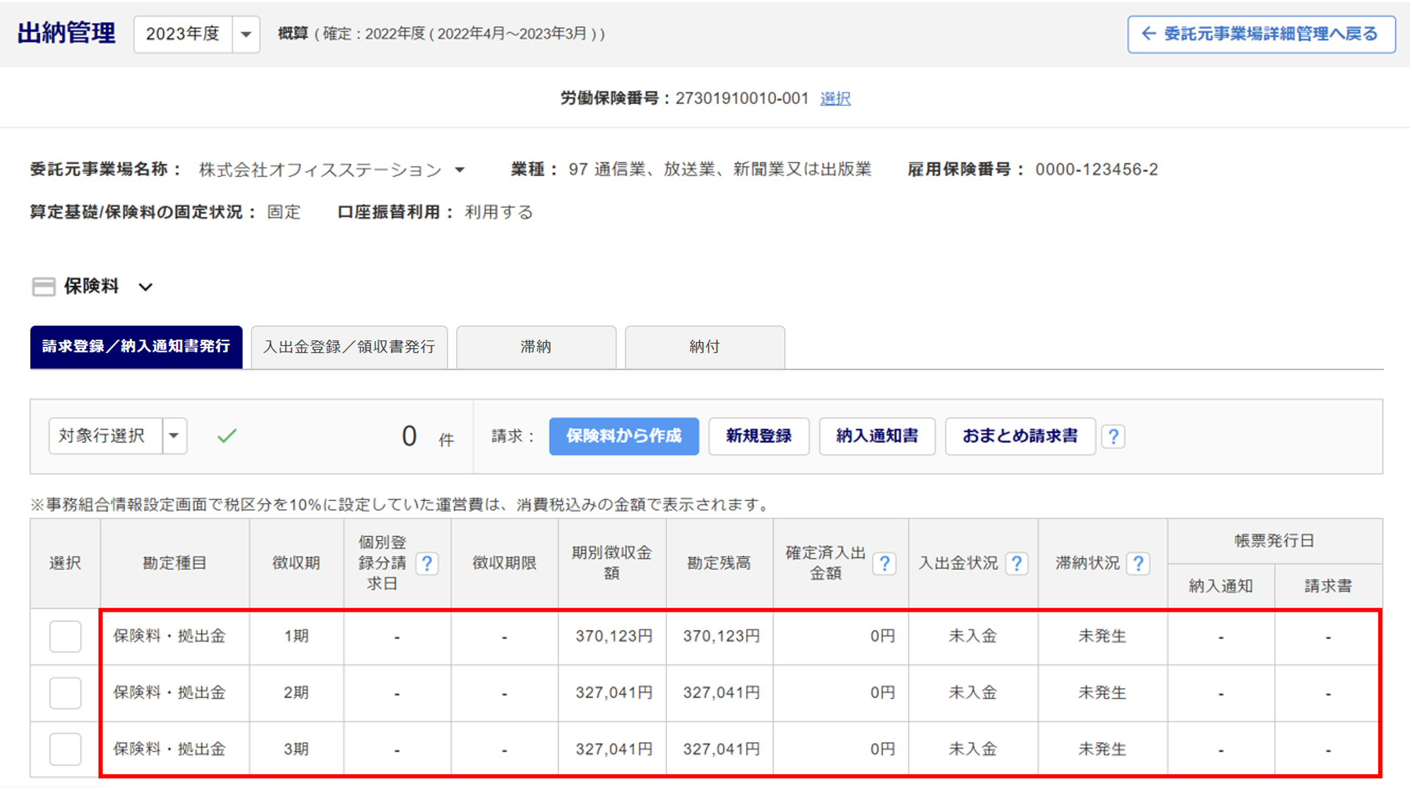Viewport: 1412px width, 789px height.
Task: Collapse the 保険料 section chevron
Action: coord(145,287)
